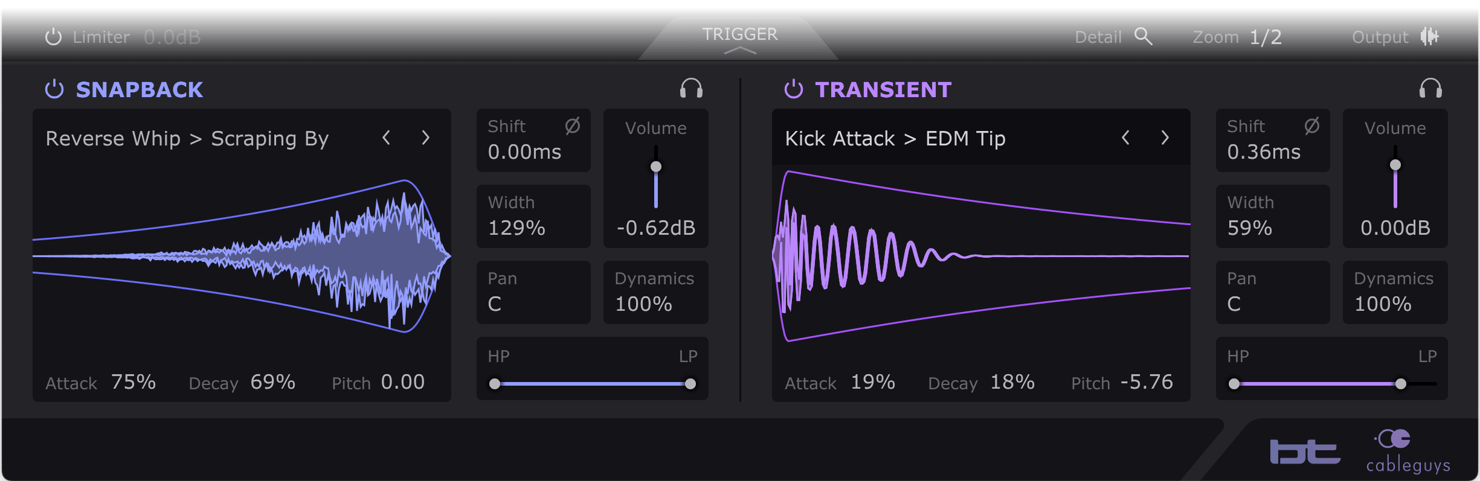Click the Snapback Width 129% field
This screenshot has width=1480, height=481.
click(533, 216)
